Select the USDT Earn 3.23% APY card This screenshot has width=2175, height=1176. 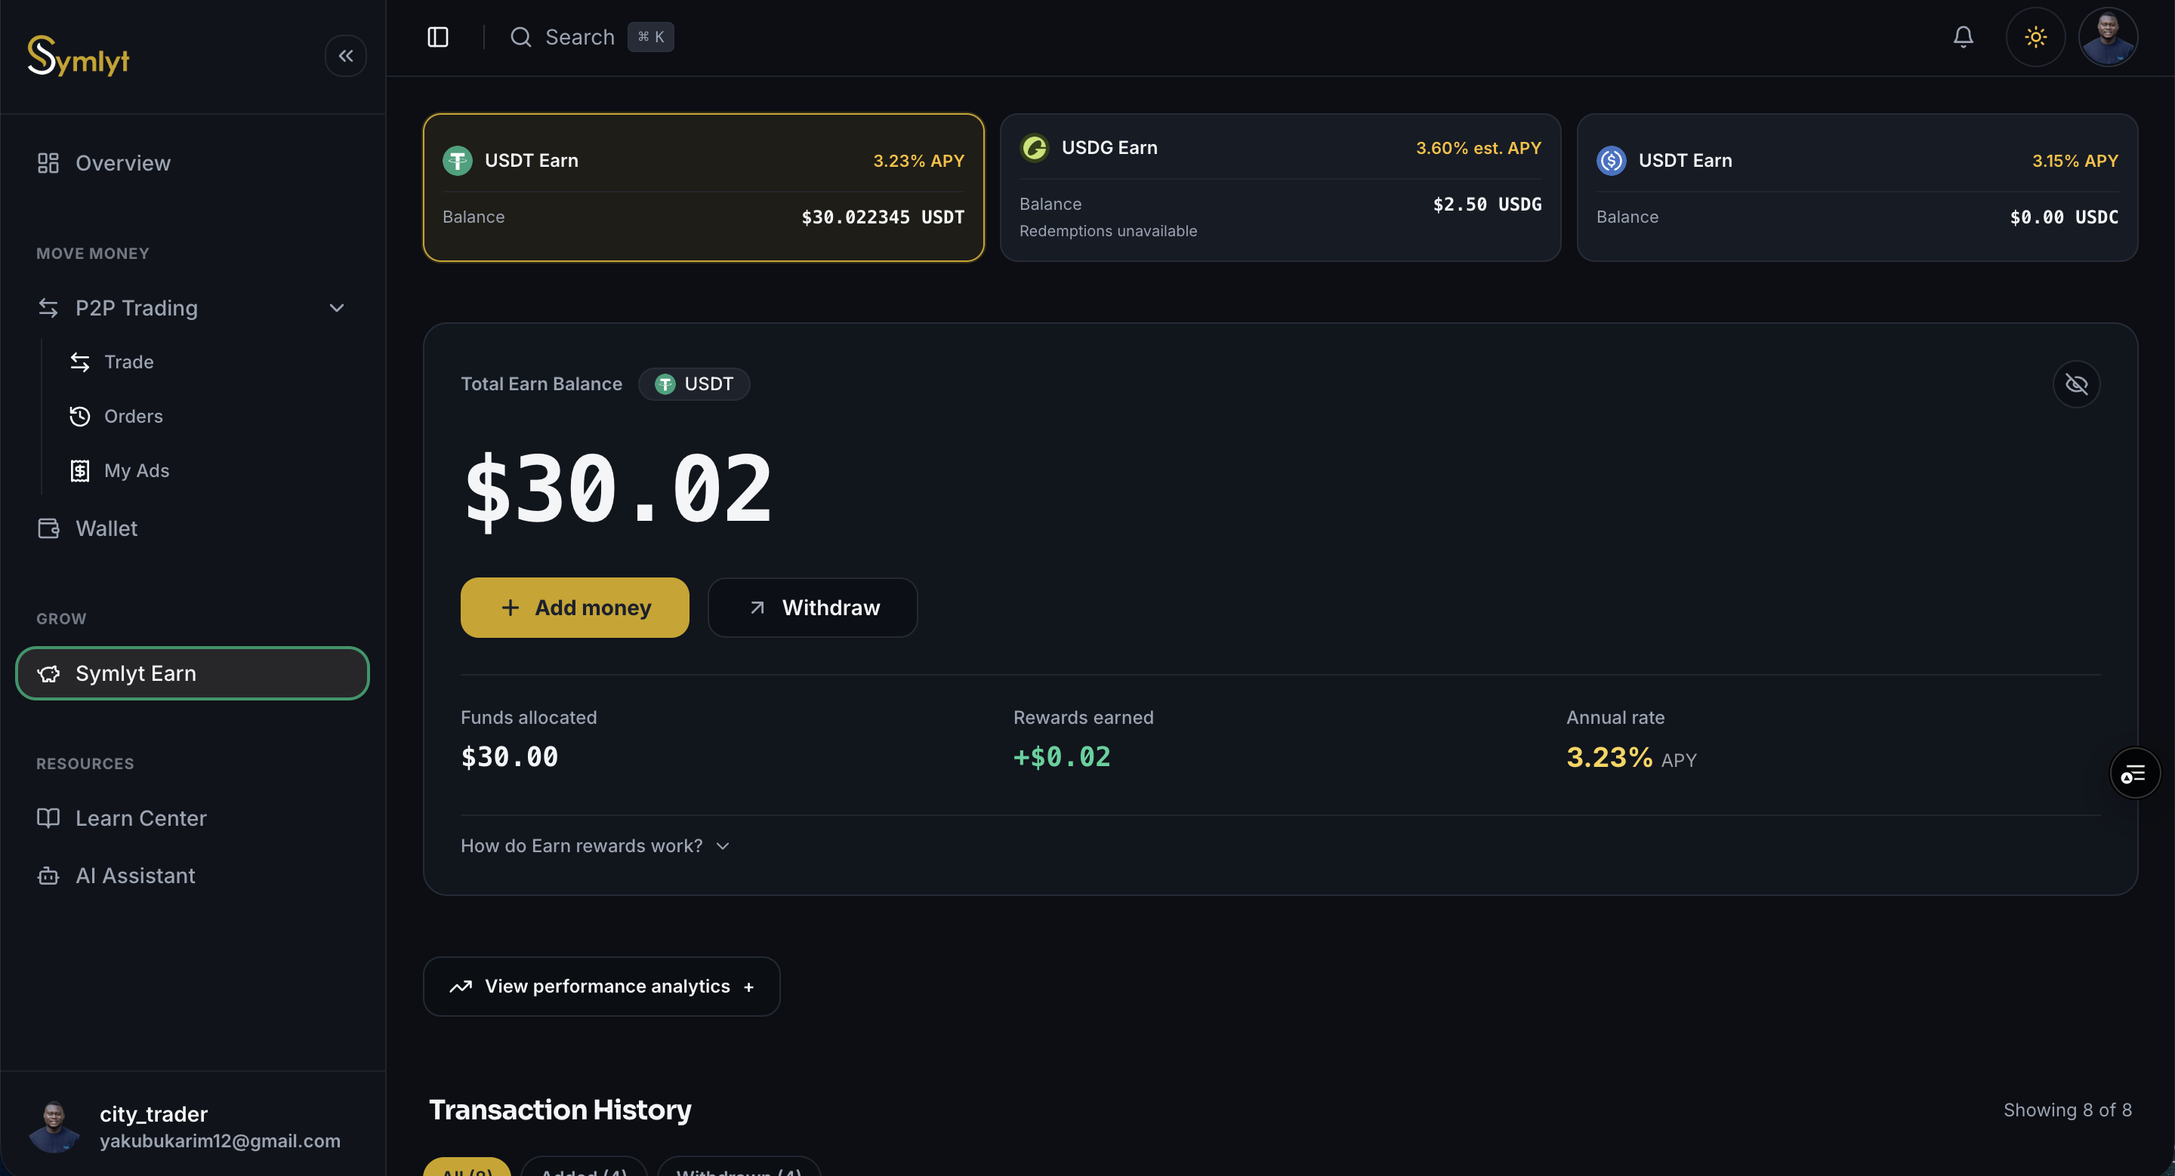tap(703, 187)
